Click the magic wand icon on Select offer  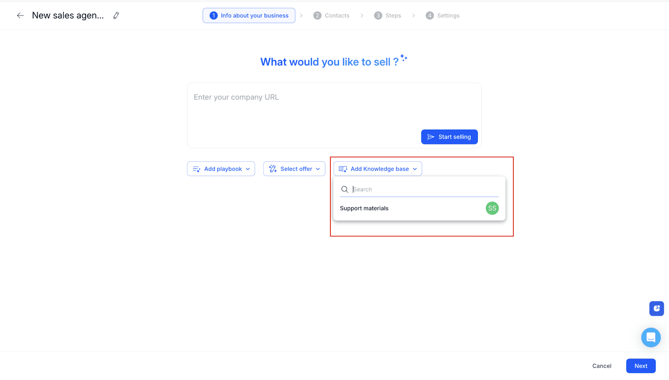tap(272, 168)
